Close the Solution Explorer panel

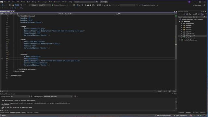coord(206,12)
